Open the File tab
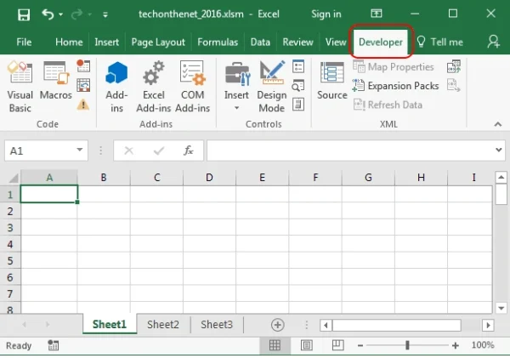The image size is (510, 358). [x=24, y=42]
